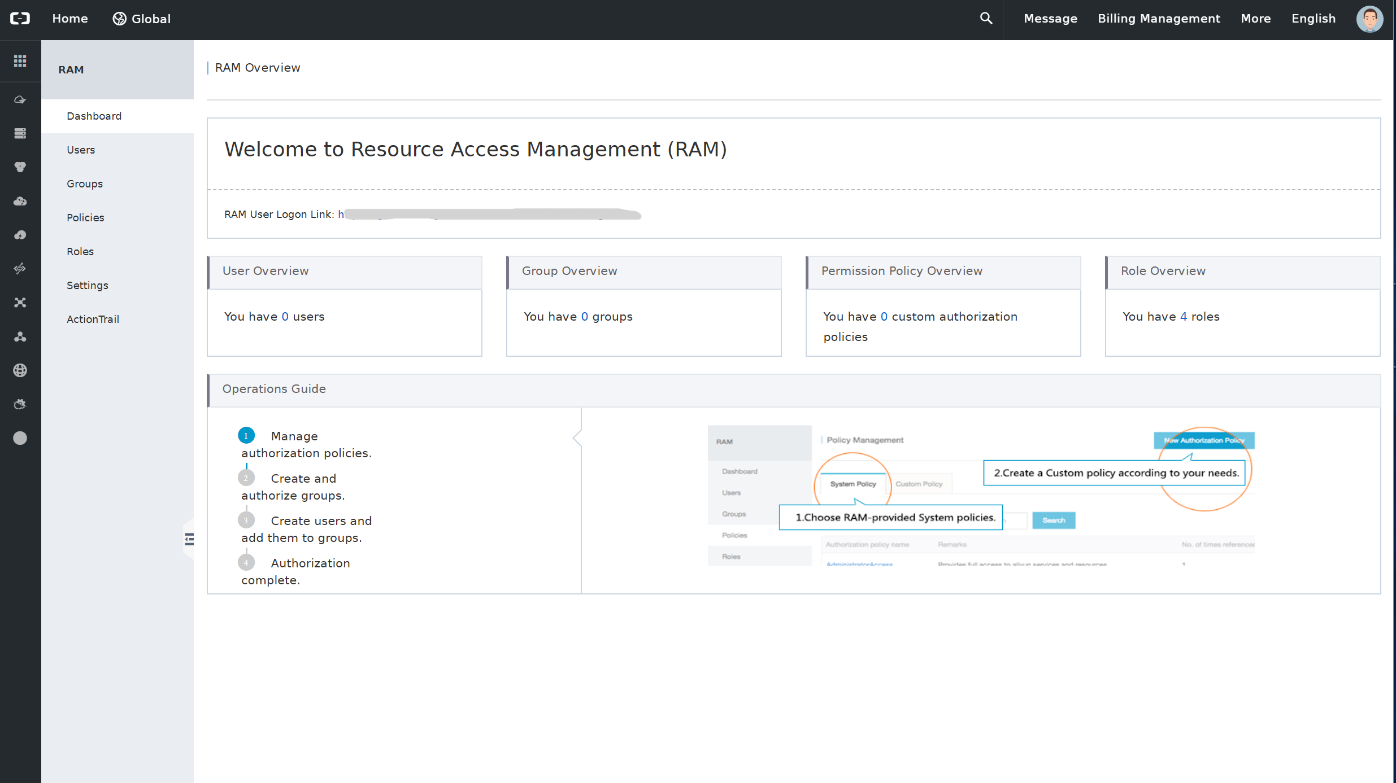Viewport: 1396px width, 783px height.
Task: Click the globe icon in the left sidebar
Action: pos(20,370)
